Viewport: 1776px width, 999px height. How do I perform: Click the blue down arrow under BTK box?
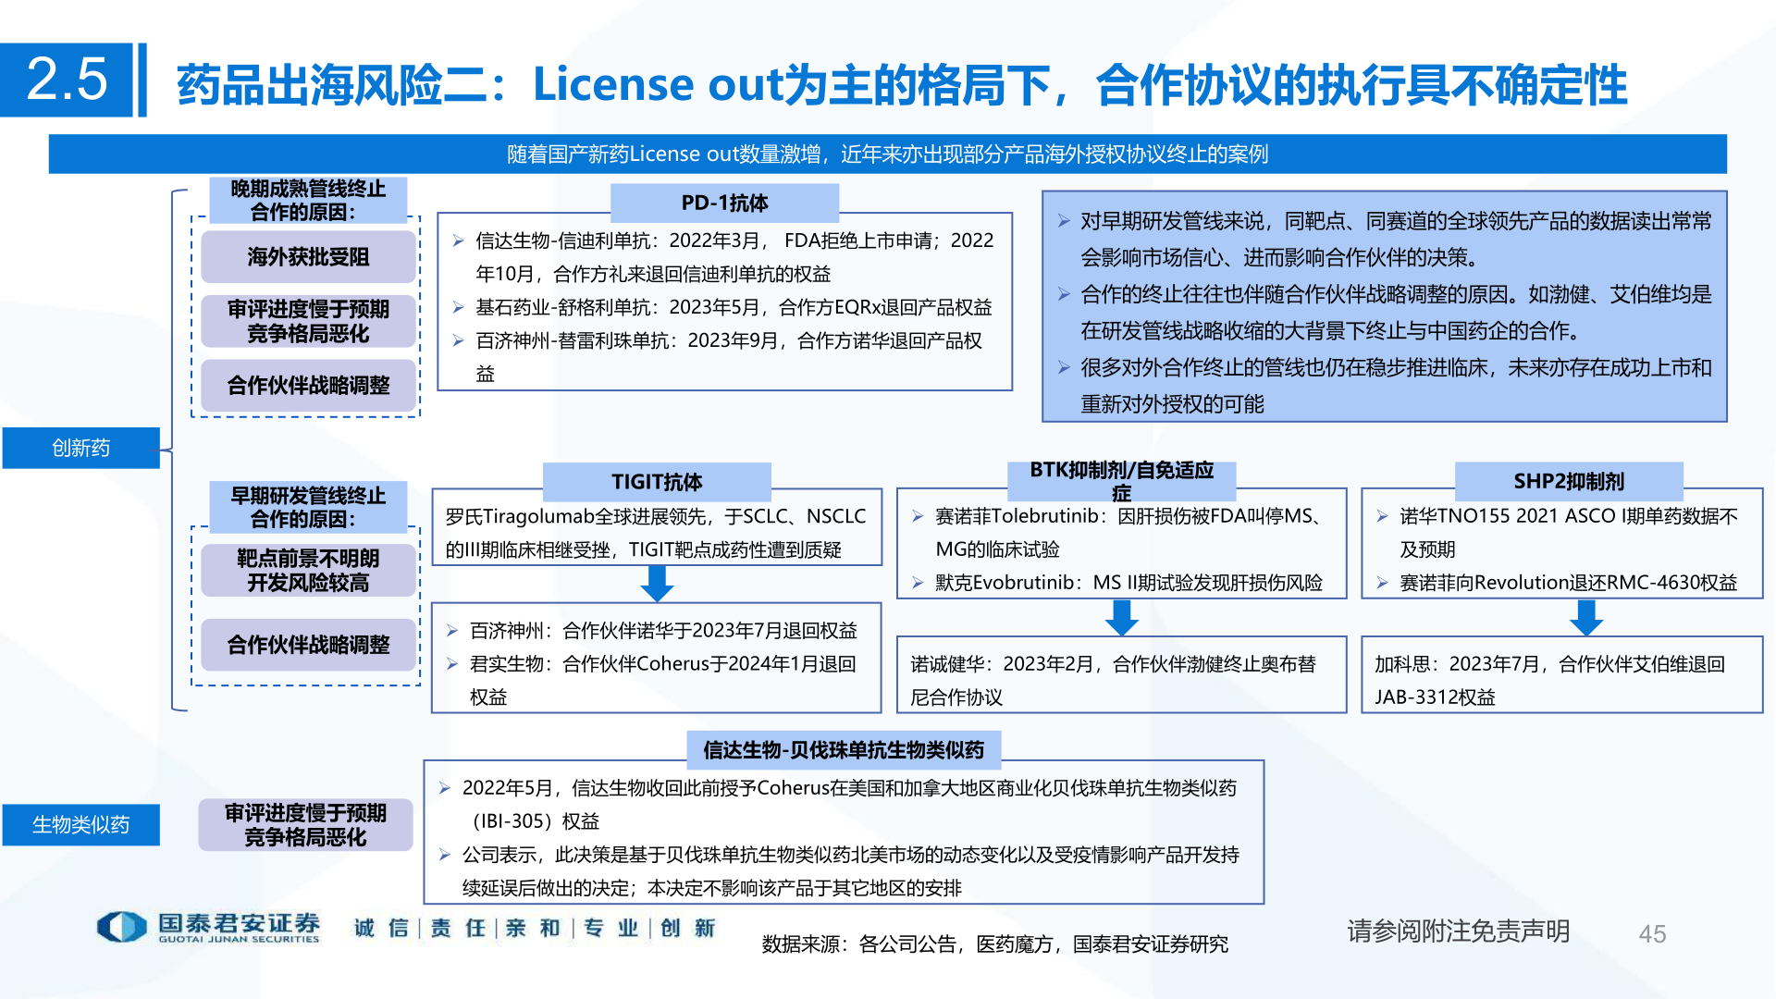pyautogui.click(x=1121, y=617)
